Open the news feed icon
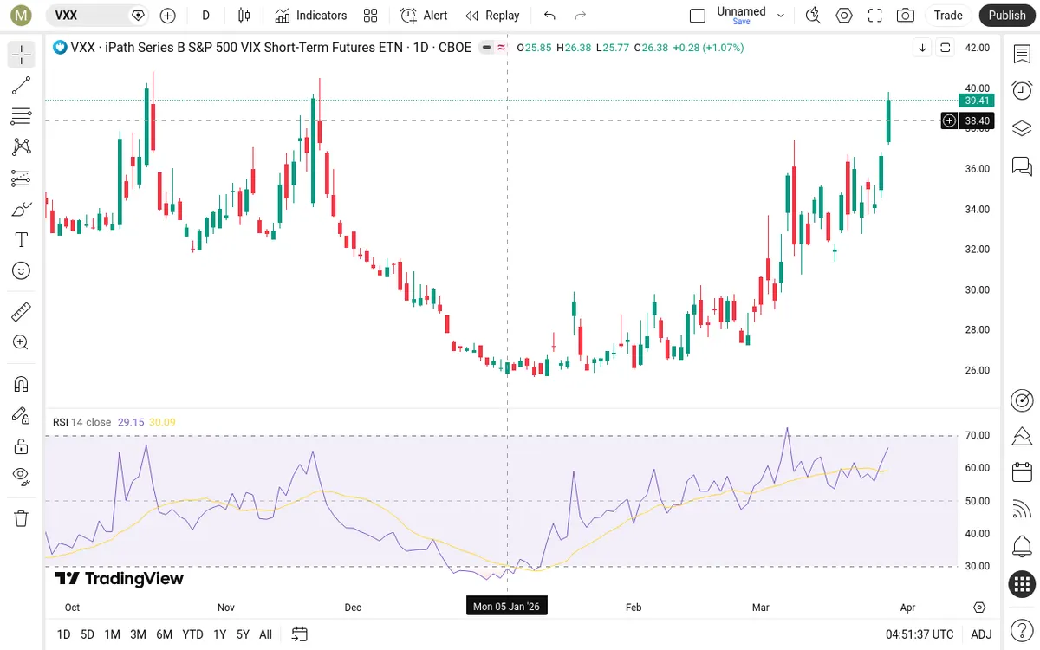Viewport: 1040px width, 650px height. point(1022,510)
